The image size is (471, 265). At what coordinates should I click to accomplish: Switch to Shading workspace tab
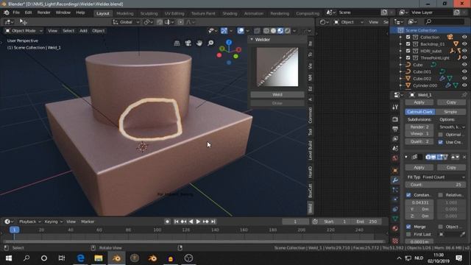pyautogui.click(x=230, y=13)
